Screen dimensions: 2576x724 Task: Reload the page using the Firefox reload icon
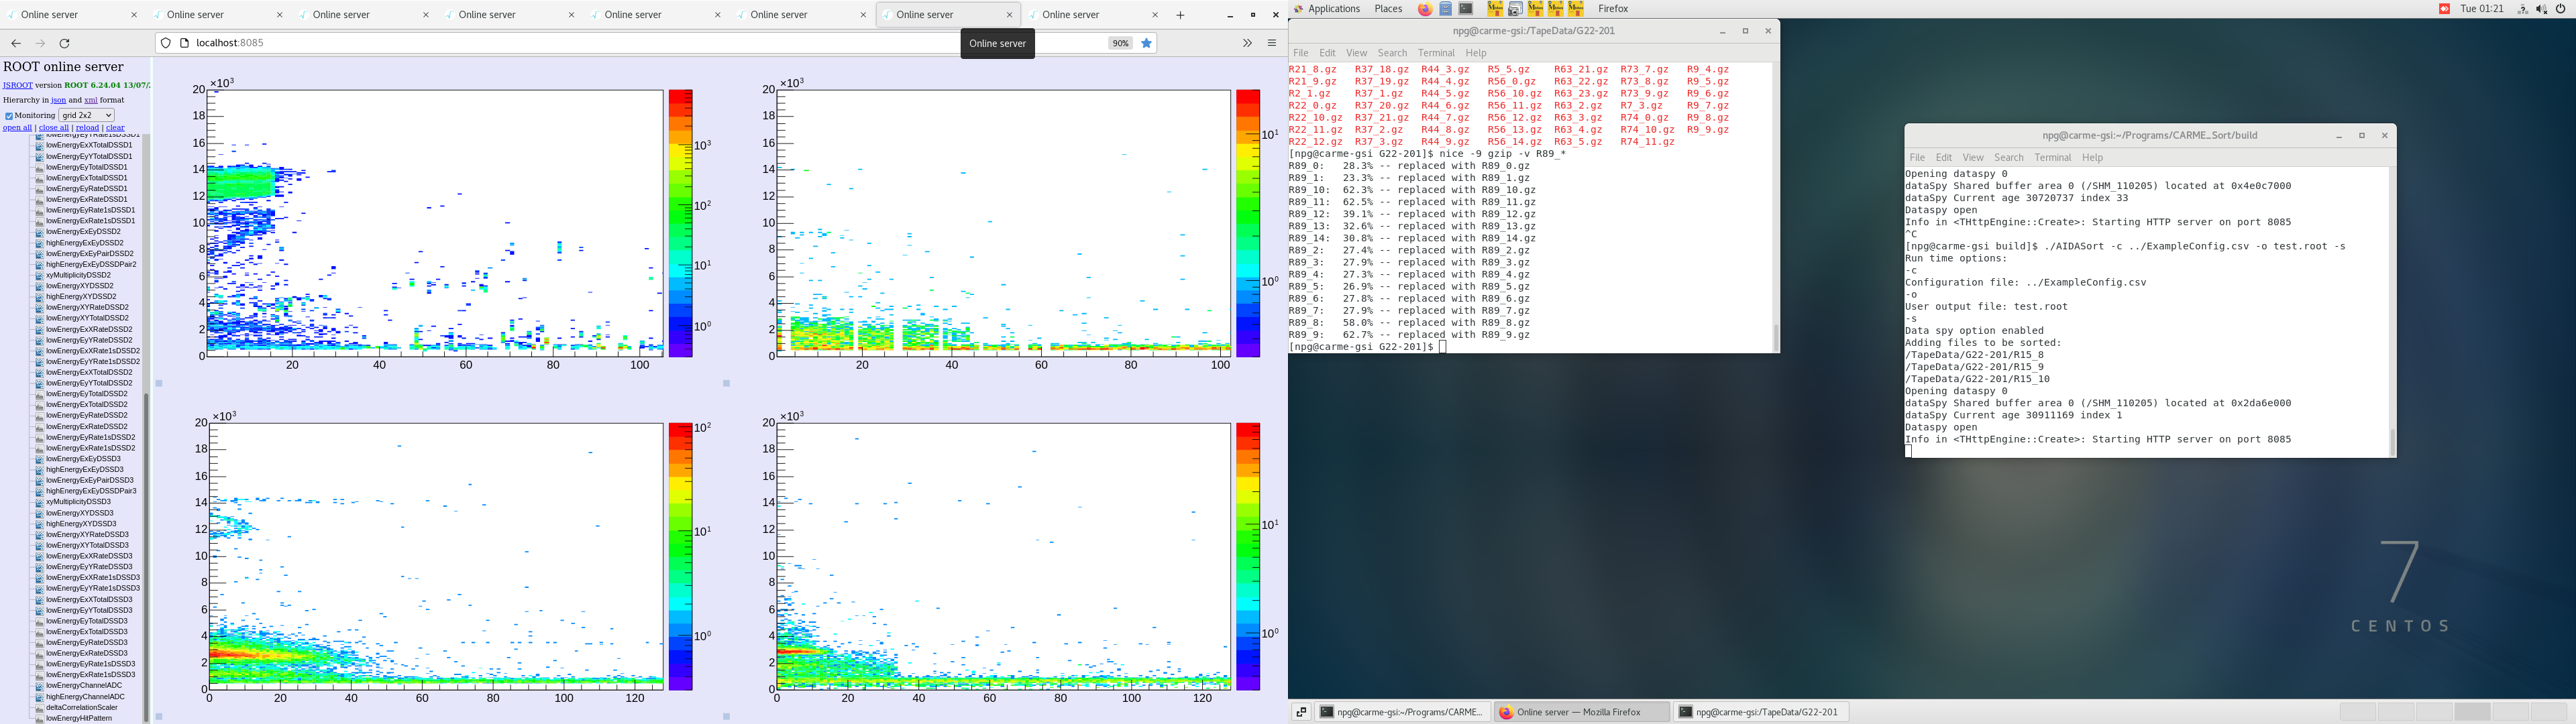coord(64,42)
